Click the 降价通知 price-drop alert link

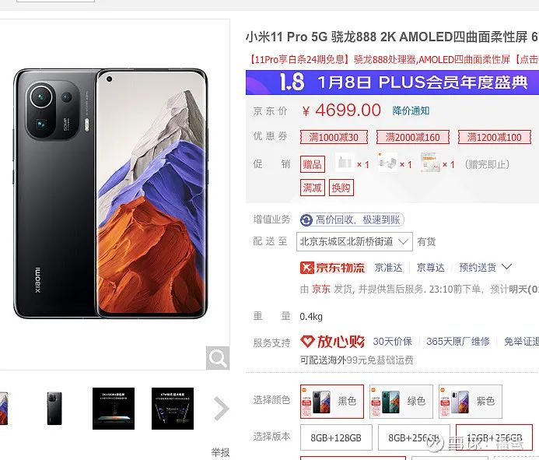(411, 111)
